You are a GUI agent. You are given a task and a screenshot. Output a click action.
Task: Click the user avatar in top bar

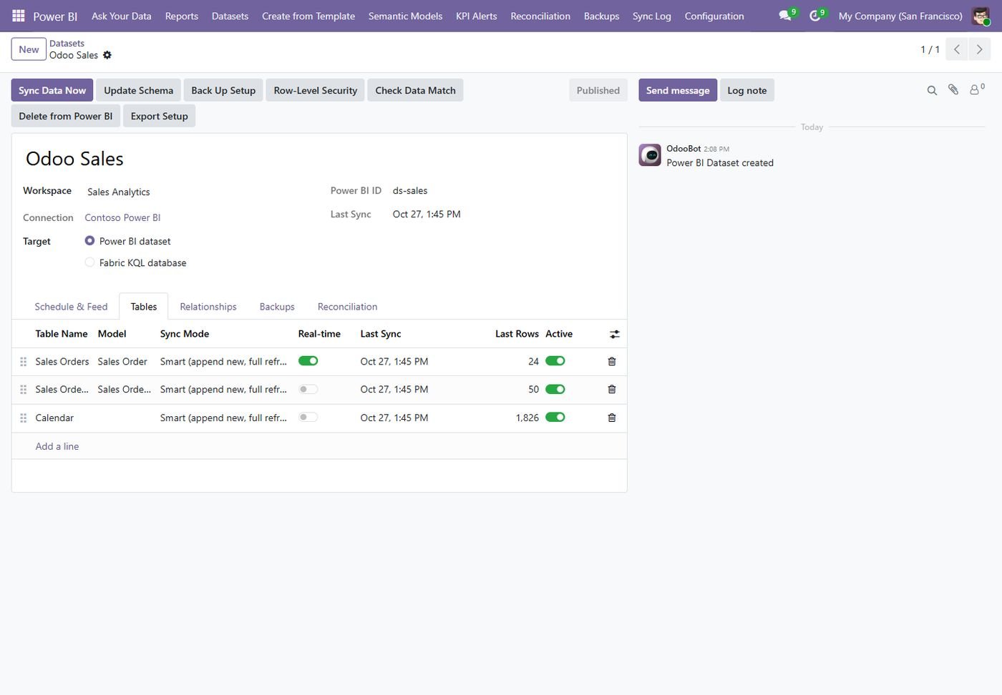(981, 16)
